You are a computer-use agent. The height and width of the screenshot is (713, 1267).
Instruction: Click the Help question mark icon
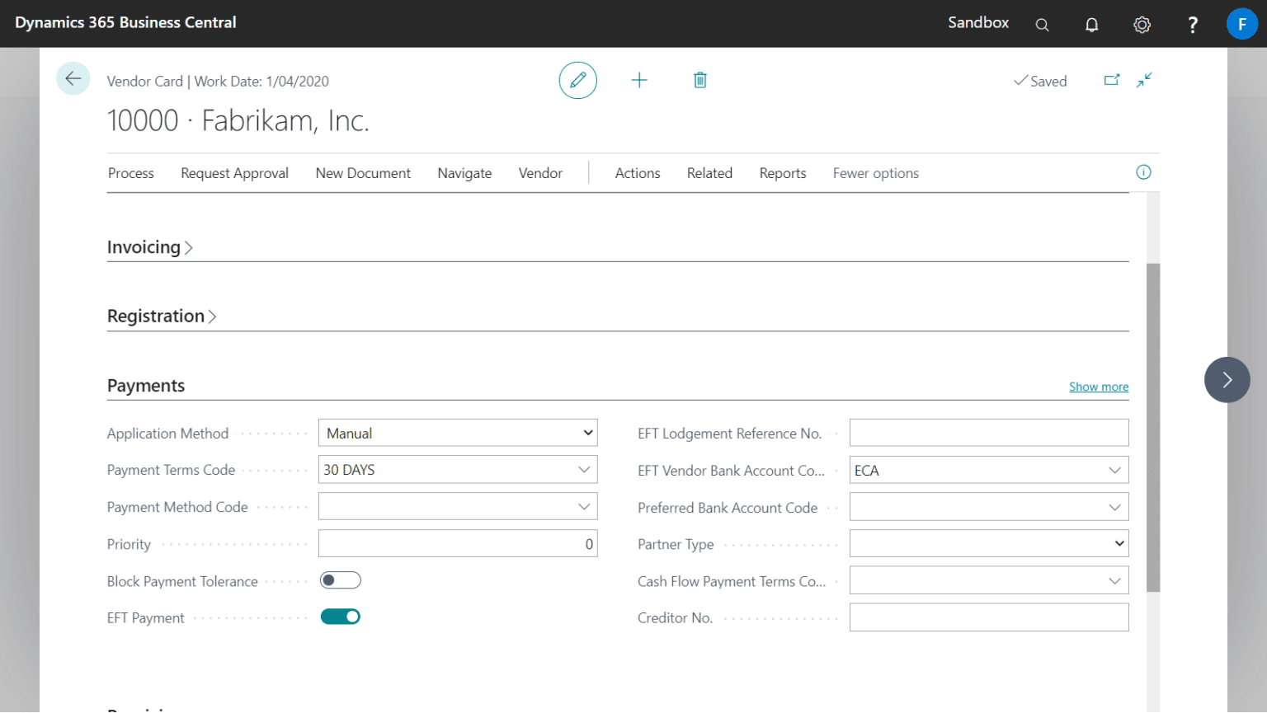click(1192, 25)
